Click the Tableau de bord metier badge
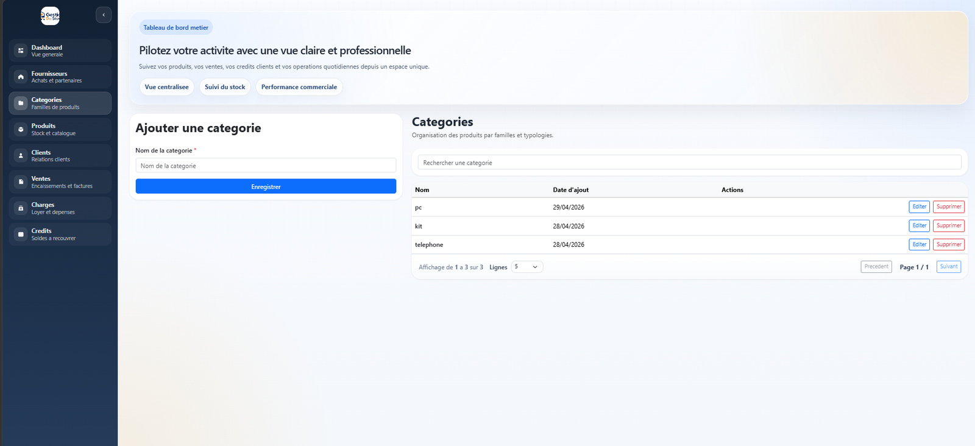The width and height of the screenshot is (975, 446). tap(176, 27)
